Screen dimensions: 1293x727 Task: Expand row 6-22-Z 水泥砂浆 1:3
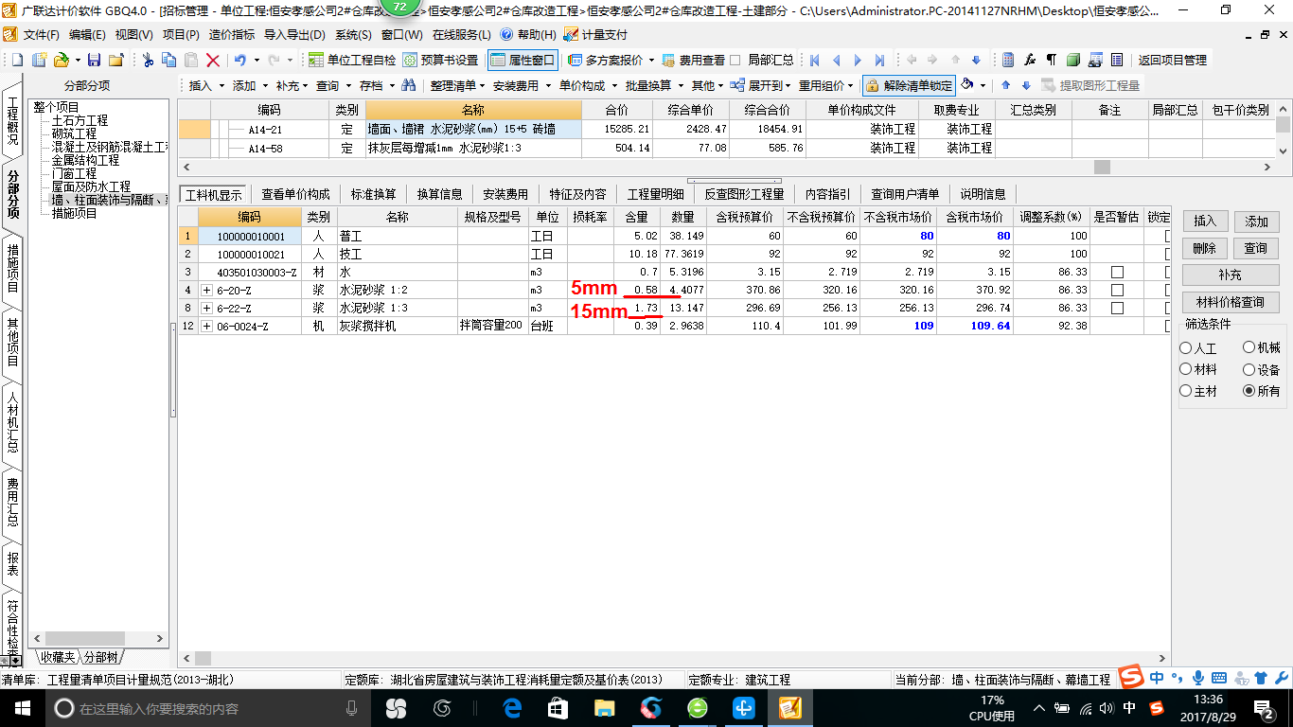[x=206, y=308]
